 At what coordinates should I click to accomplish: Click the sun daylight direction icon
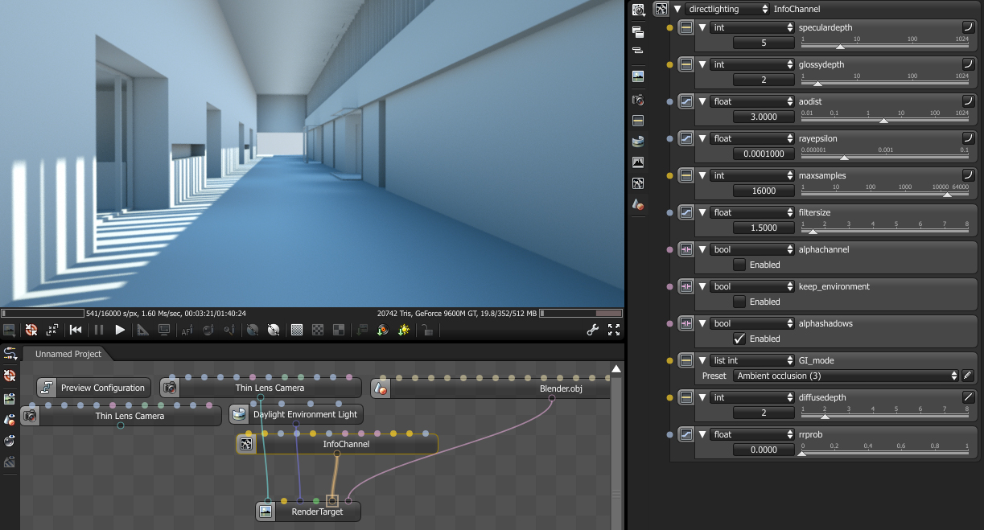(x=403, y=330)
